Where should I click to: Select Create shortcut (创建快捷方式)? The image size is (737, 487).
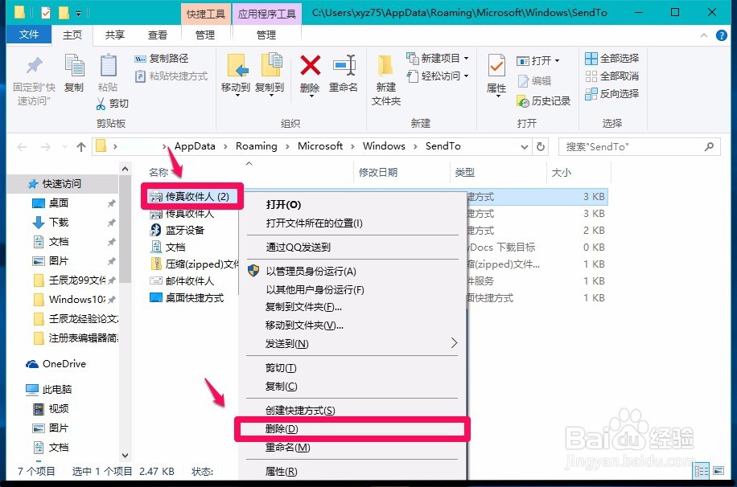click(x=300, y=411)
